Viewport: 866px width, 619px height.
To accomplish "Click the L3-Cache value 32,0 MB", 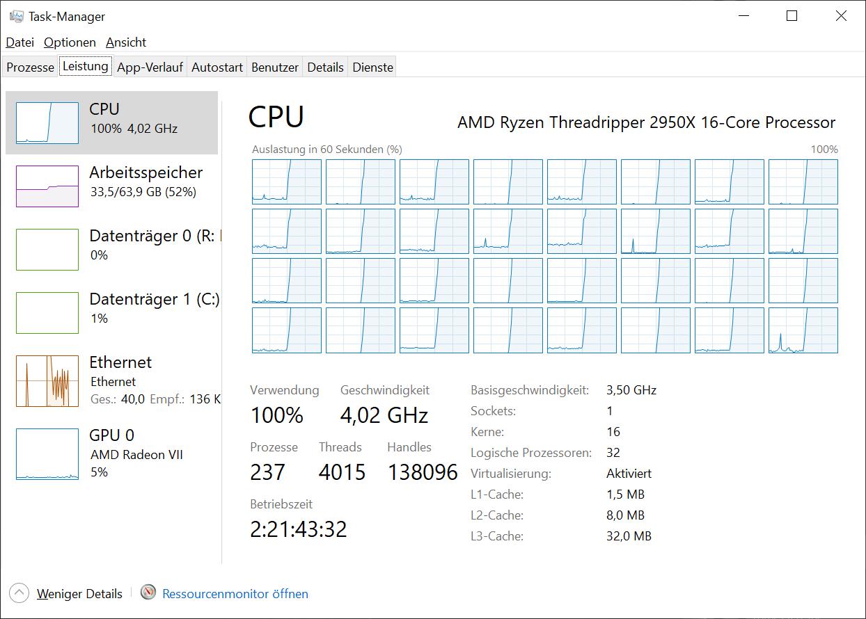I will 629,536.
